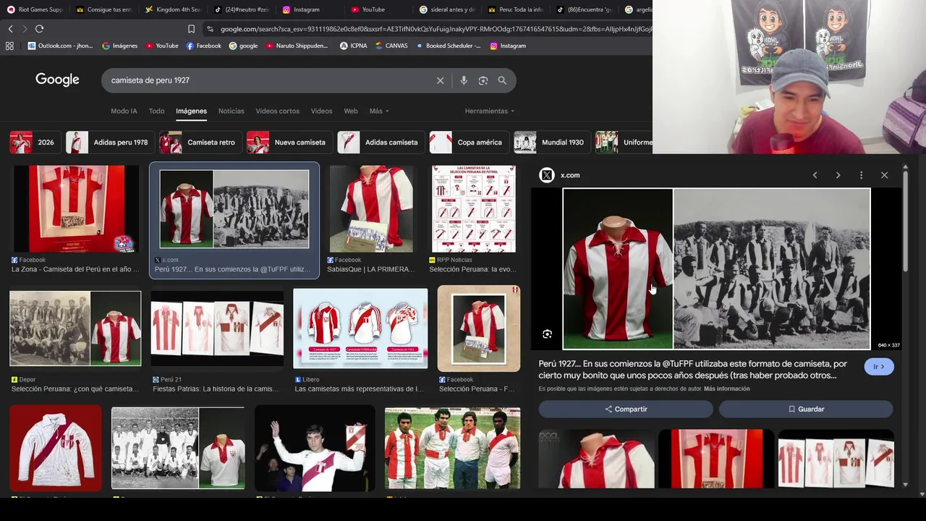Filter by the Mundial 1930 chip

click(x=552, y=142)
